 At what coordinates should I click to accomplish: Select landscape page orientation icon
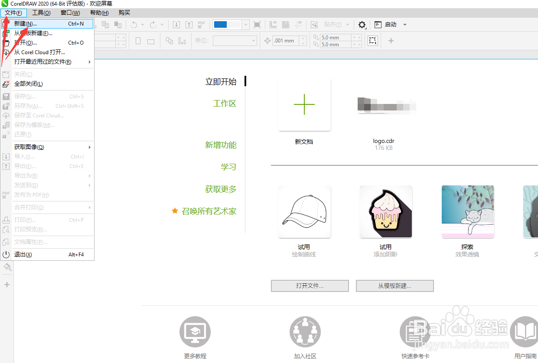tap(151, 41)
